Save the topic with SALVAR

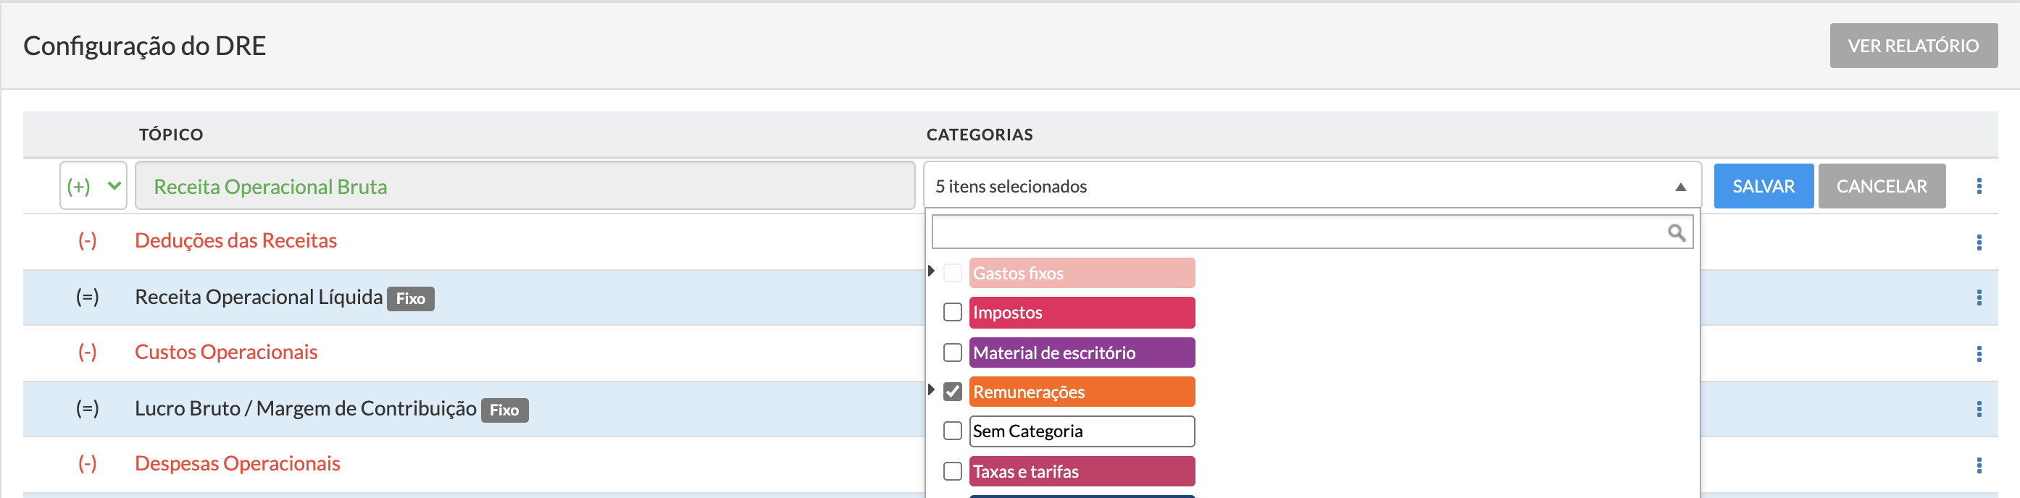tap(1763, 186)
